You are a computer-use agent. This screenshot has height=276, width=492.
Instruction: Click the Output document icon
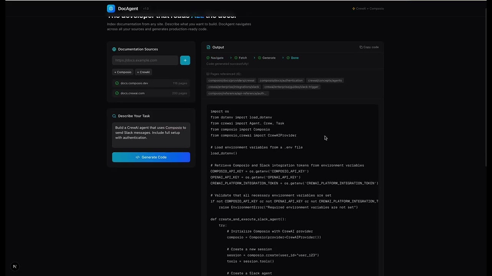208,47
